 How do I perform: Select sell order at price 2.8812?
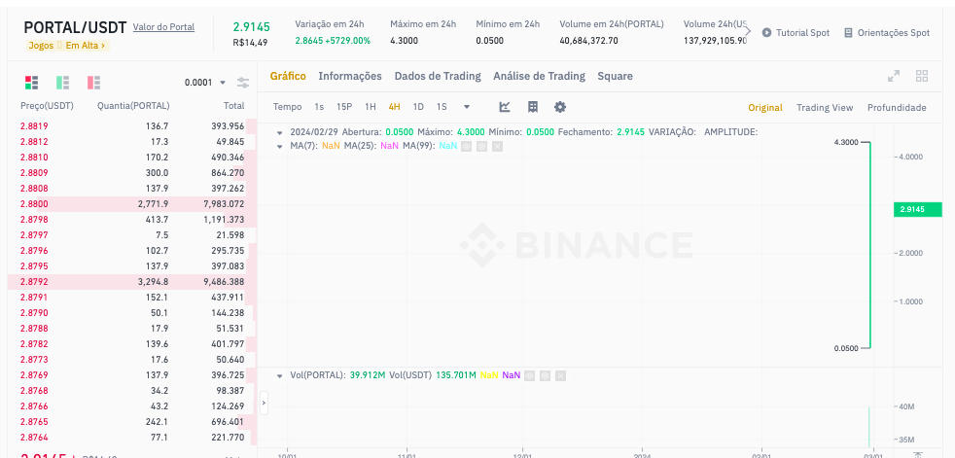(x=132, y=142)
